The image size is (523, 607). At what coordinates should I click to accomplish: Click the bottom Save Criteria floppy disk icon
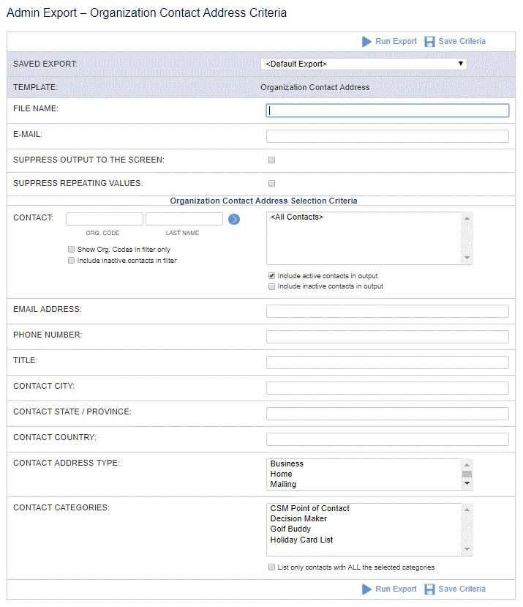429,589
